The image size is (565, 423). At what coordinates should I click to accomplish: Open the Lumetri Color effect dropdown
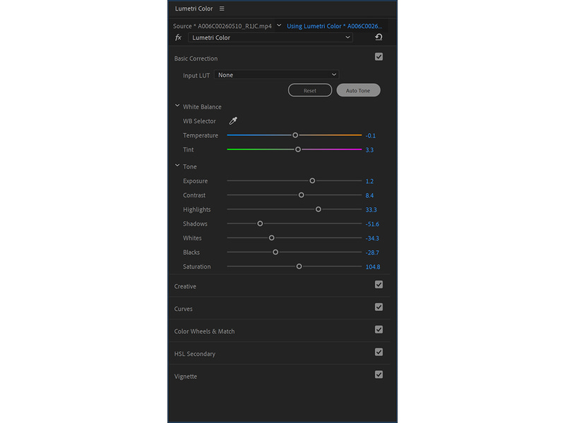click(x=270, y=37)
